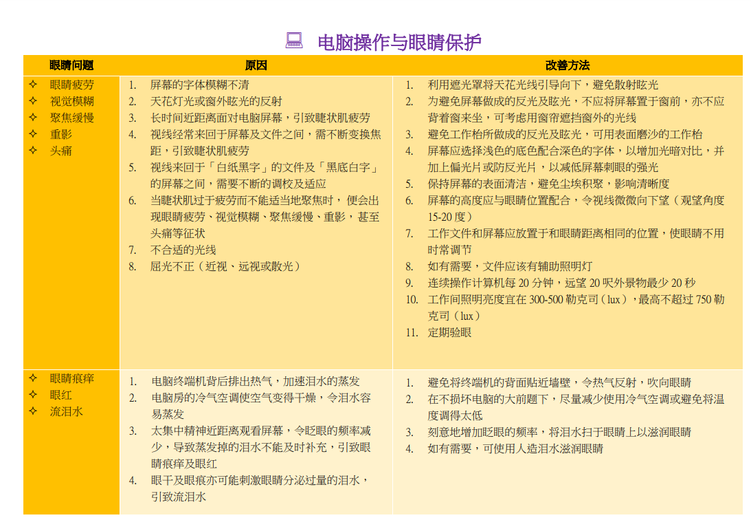The height and width of the screenshot is (531, 751).
Task: Click the text 屈光不正（近视、远视或散光）
Action: pyautogui.click(x=227, y=266)
